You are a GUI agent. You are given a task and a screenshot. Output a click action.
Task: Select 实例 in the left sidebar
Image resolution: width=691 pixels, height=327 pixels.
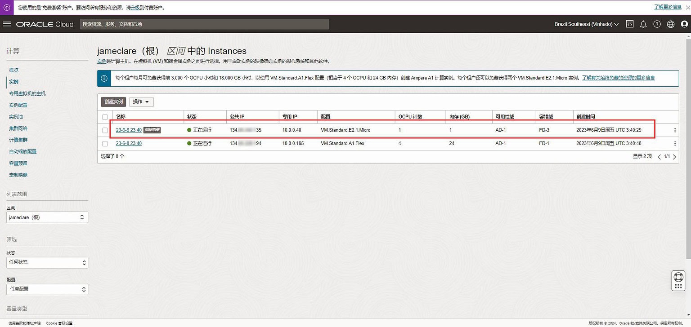point(13,81)
